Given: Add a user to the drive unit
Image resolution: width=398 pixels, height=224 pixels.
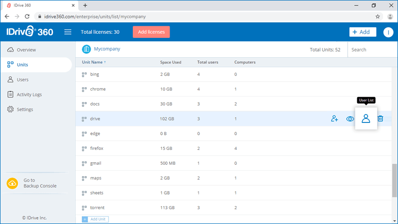Looking at the screenshot, I should tap(334, 118).
